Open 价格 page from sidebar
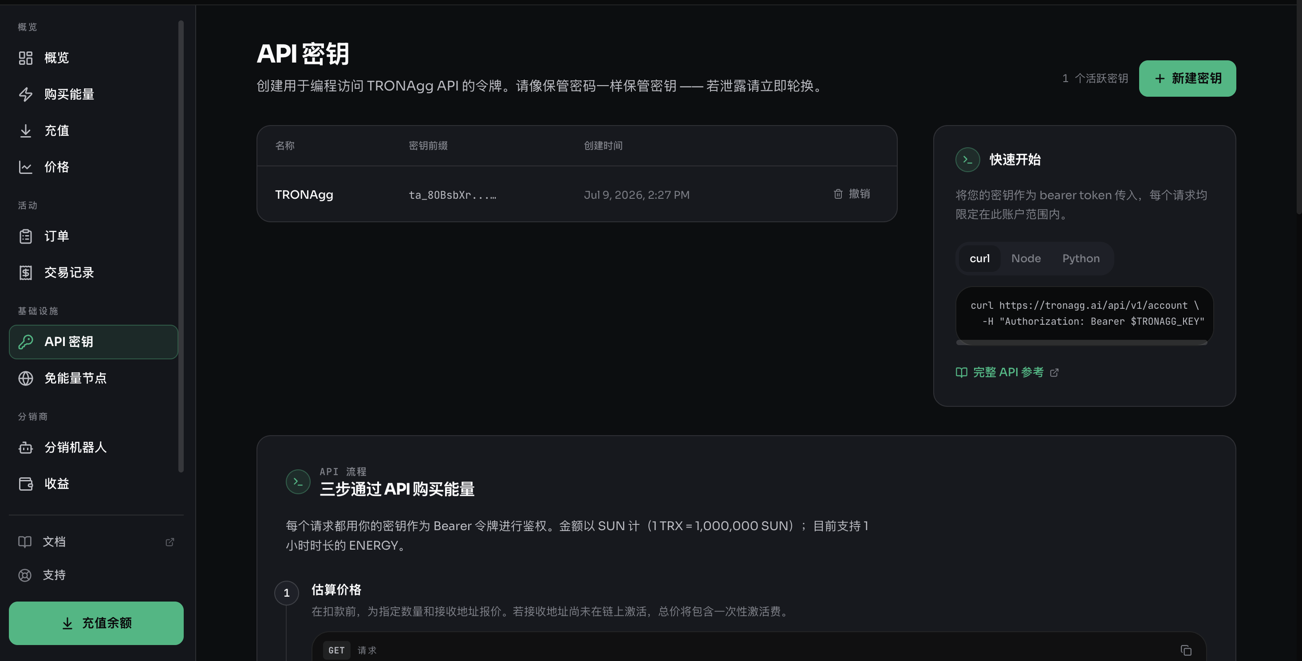Screen dimensions: 1302x661 pyautogui.click(x=94, y=167)
